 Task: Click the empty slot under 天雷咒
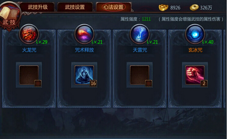tap(139, 75)
